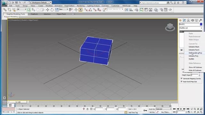
Task: Open the Graph Editors menu
Action: [x=69, y=6]
